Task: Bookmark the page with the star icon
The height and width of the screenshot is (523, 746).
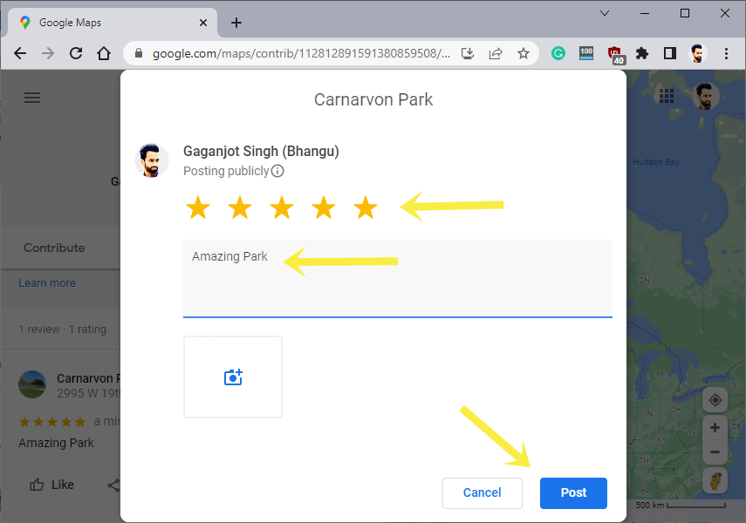Action: point(523,53)
